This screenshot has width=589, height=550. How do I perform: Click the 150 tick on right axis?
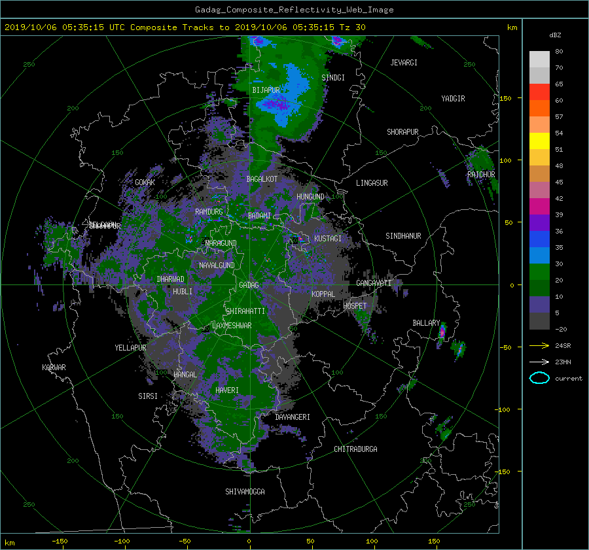506,98
